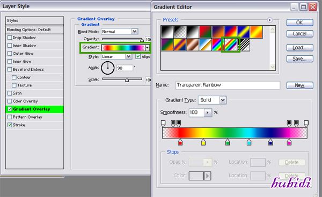
Task: Enable the Color Overlay checkbox
Action: point(10,101)
